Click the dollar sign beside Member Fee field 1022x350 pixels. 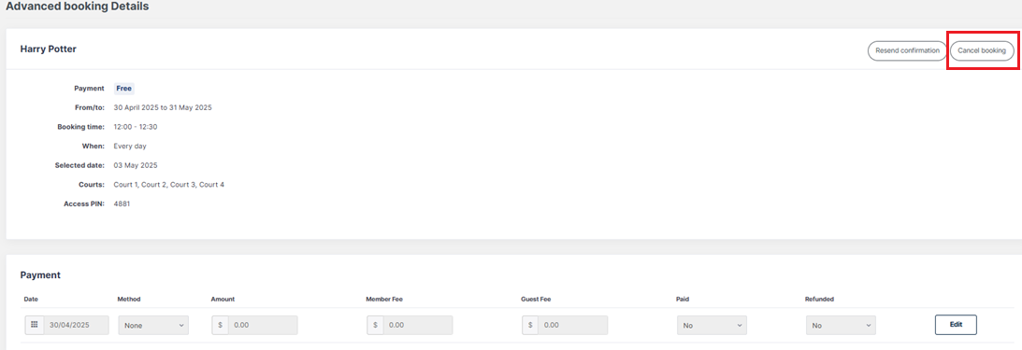click(376, 326)
